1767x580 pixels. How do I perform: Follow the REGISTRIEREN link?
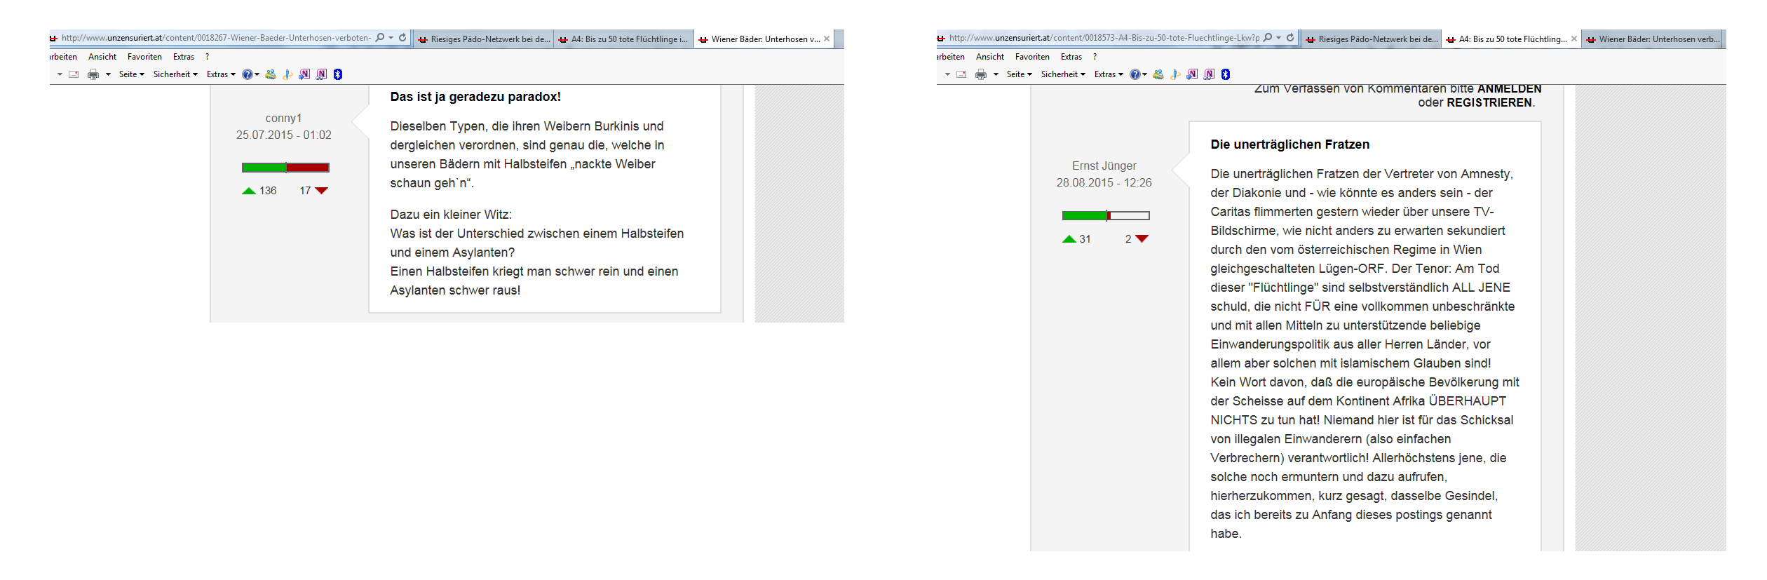(x=1489, y=103)
